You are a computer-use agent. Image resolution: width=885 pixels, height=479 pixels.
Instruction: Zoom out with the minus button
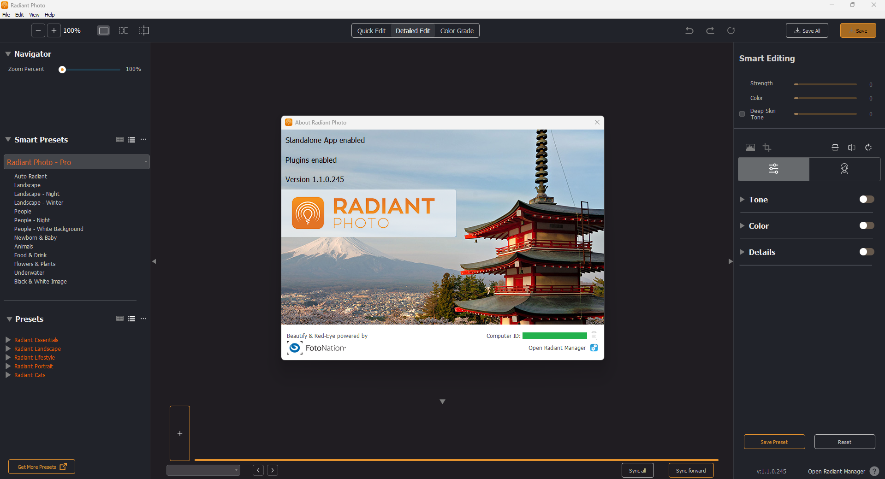pyautogui.click(x=38, y=30)
